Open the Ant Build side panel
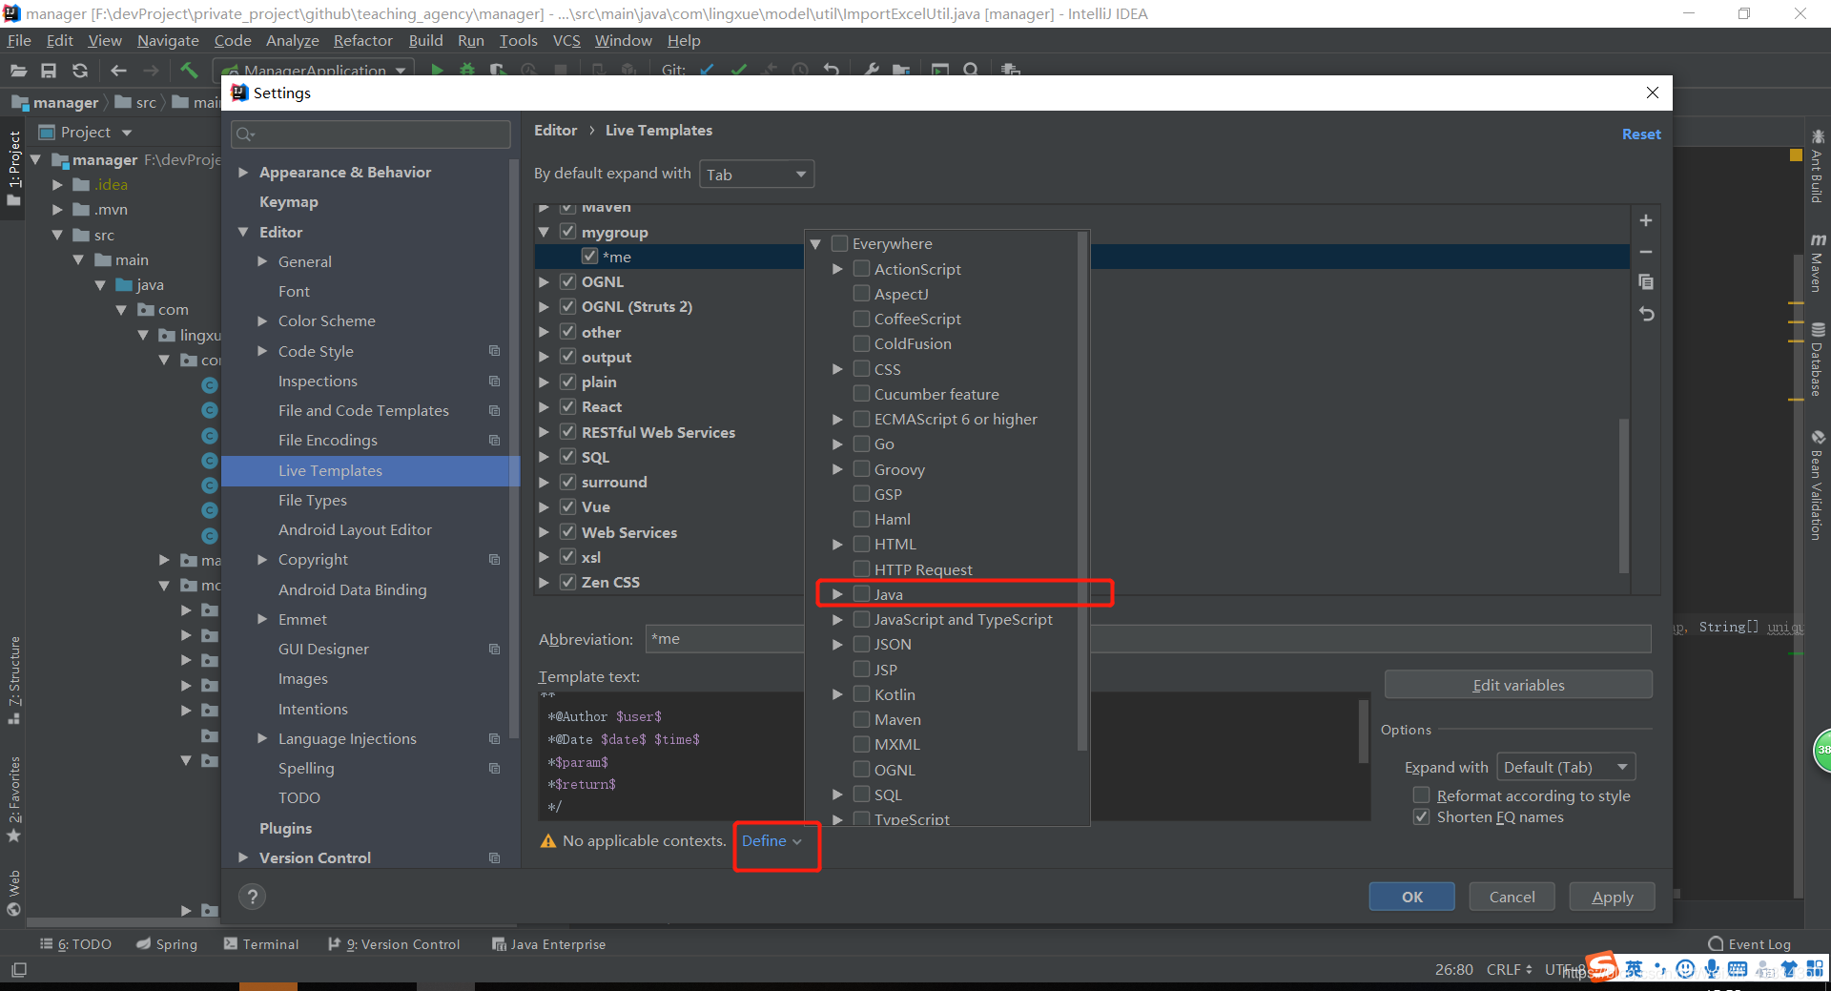Screen dimensions: 1831x991 (x=1817, y=167)
